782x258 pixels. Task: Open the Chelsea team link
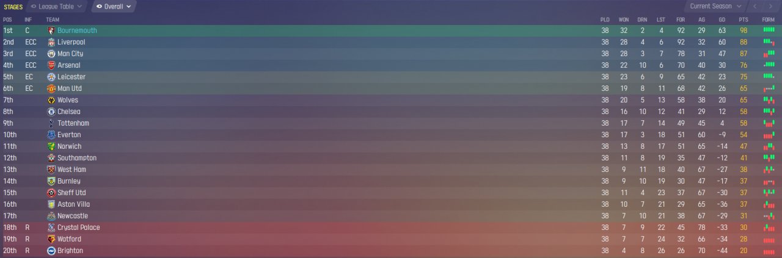click(x=69, y=112)
